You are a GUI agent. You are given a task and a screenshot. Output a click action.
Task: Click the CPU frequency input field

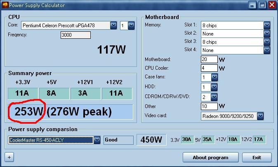pos(75,35)
